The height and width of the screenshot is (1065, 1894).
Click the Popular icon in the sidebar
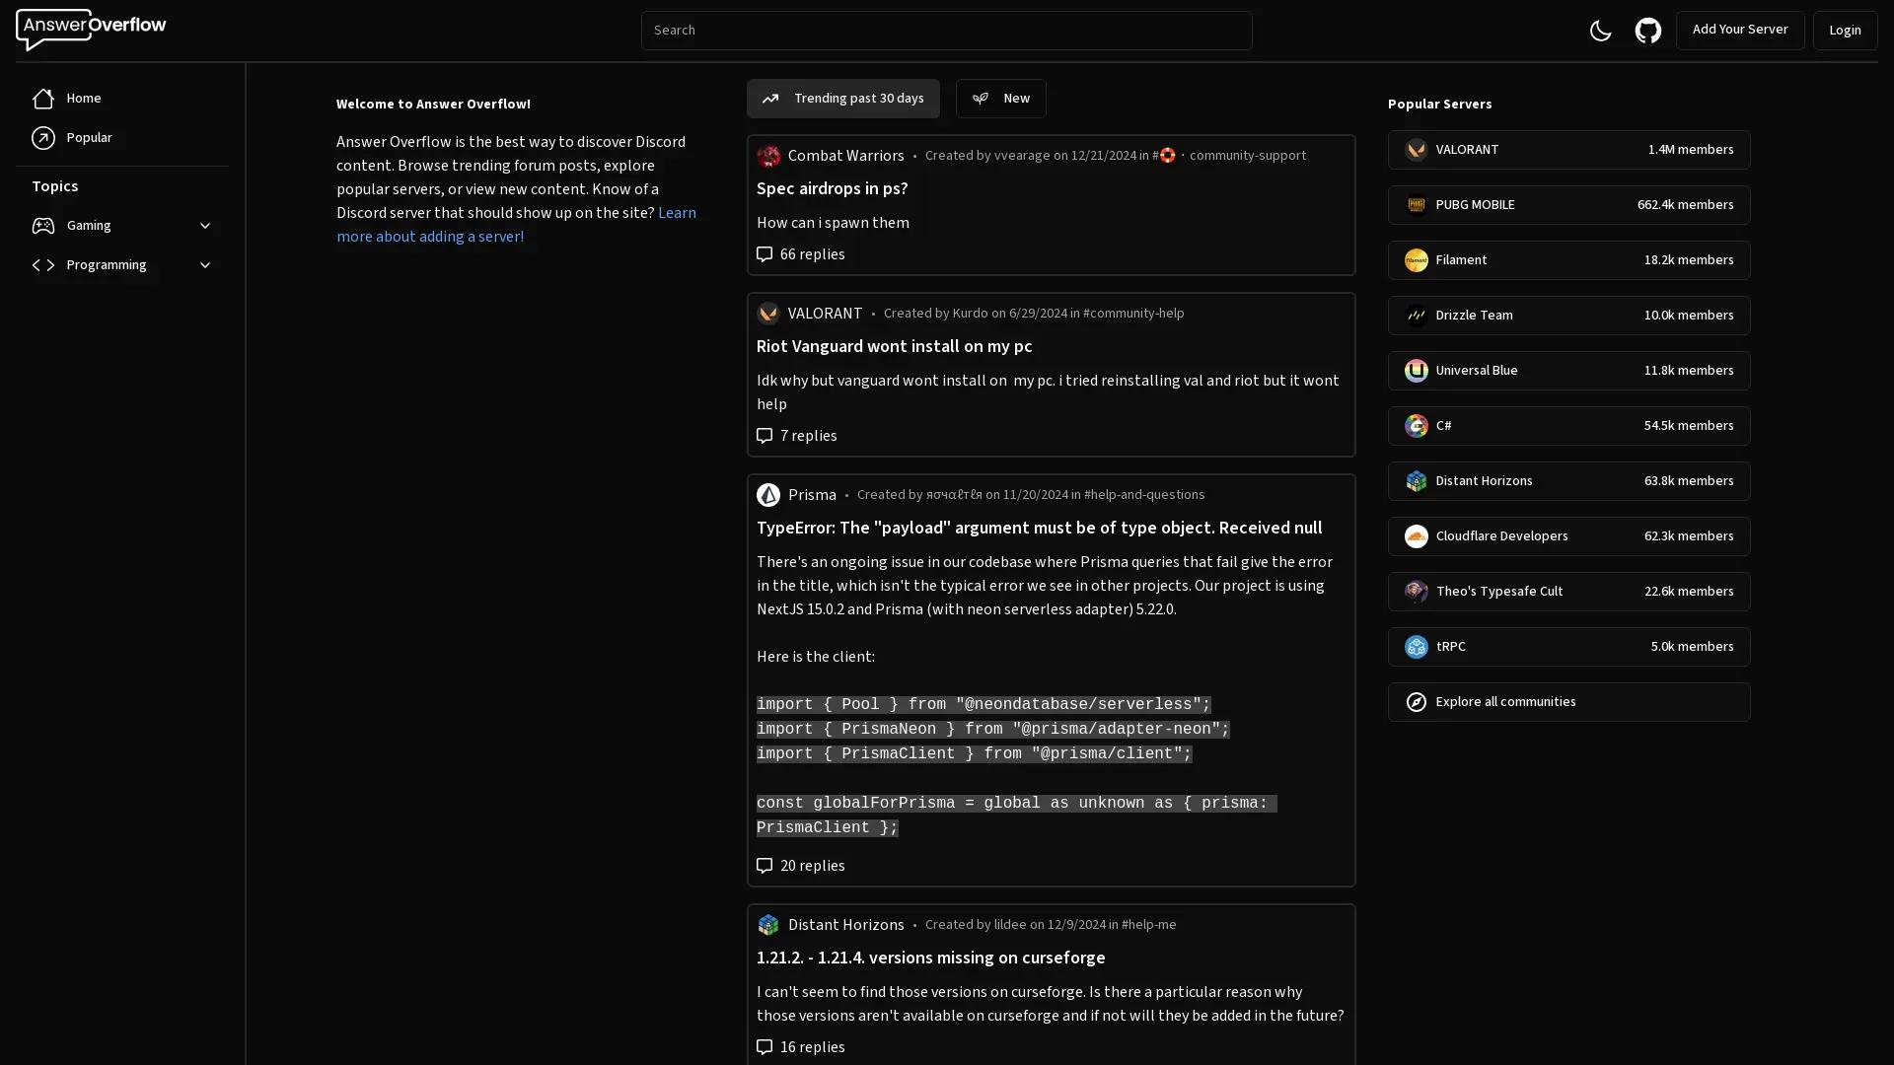[43, 138]
